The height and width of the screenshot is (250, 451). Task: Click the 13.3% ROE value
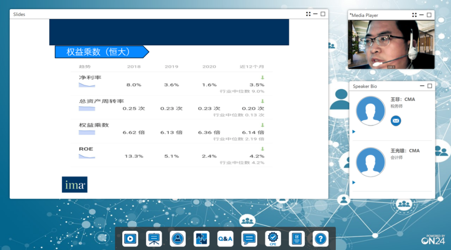[134, 157]
